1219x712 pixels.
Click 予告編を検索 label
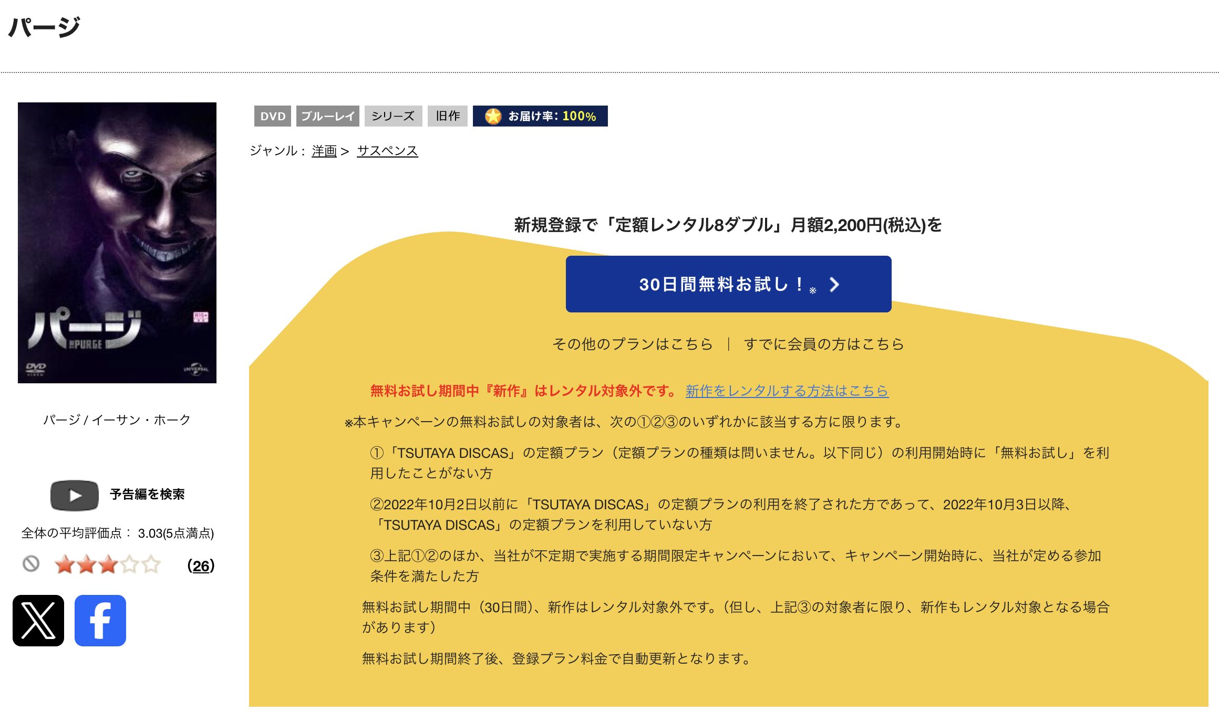pyautogui.click(x=147, y=495)
